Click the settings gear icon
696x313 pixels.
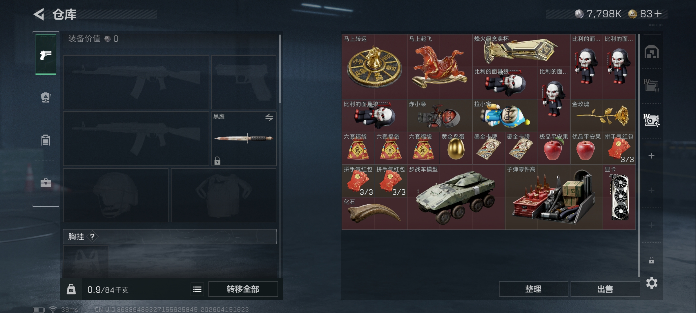[652, 283]
